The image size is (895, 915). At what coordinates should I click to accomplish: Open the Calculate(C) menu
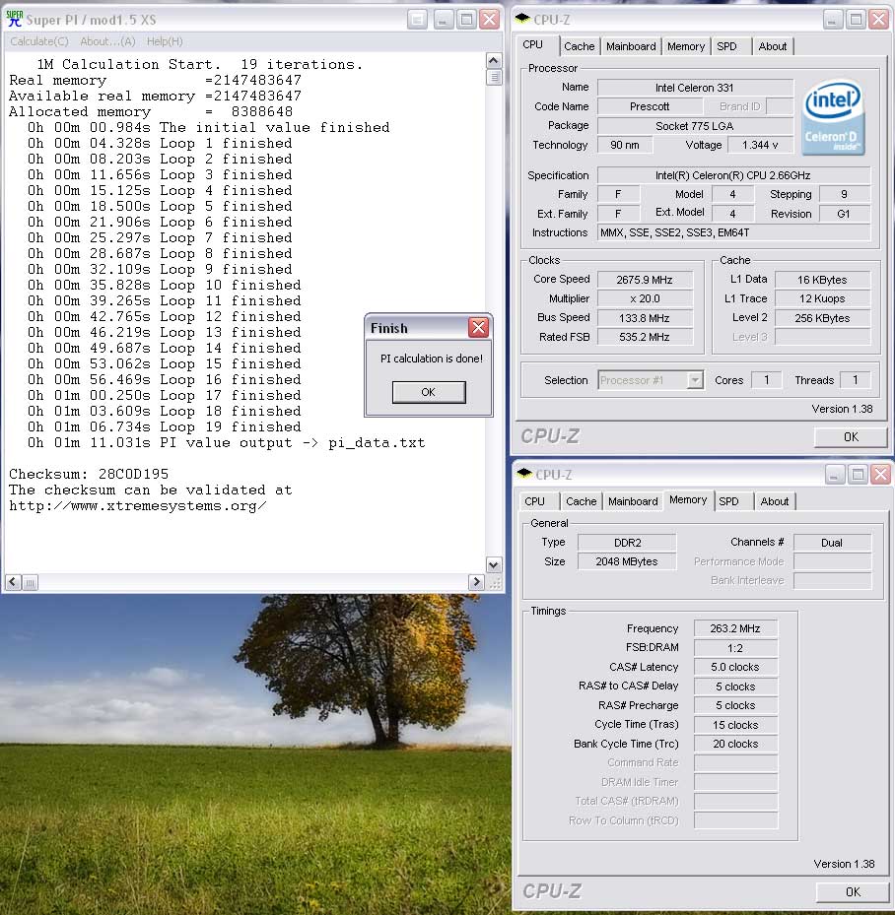pos(39,41)
